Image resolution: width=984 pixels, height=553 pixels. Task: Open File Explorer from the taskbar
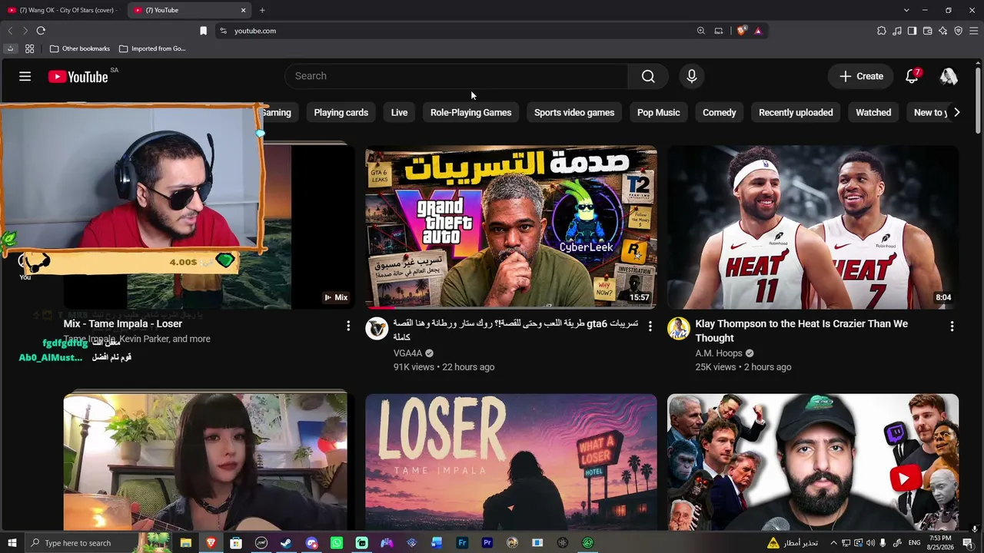coord(185,543)
